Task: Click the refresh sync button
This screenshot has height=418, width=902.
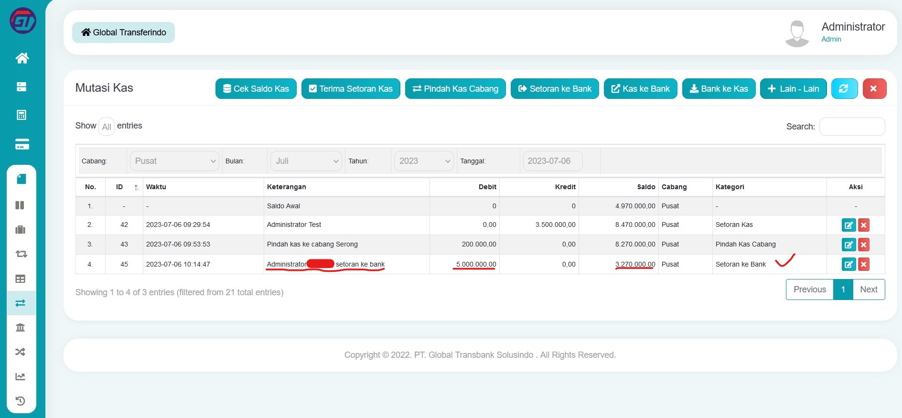Action: click(x=844, y=88)
